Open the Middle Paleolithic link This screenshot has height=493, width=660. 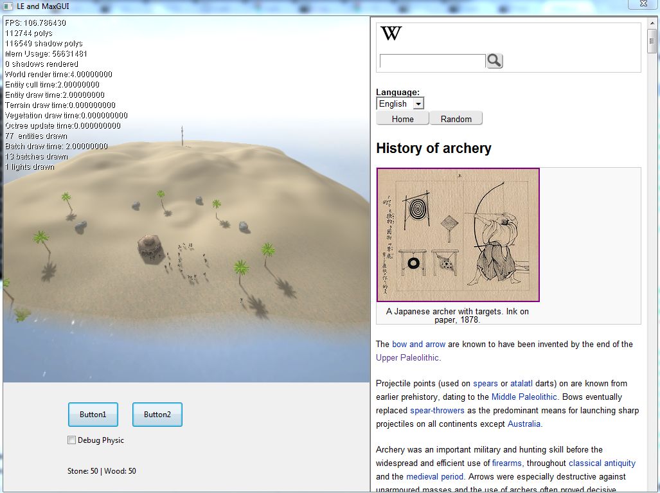point(524,397)
